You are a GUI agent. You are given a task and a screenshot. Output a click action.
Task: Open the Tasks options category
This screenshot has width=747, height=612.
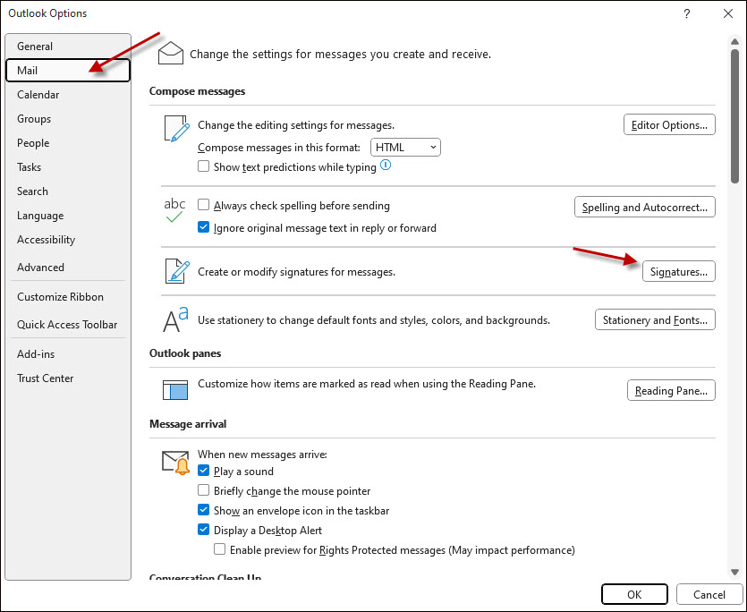68,167
